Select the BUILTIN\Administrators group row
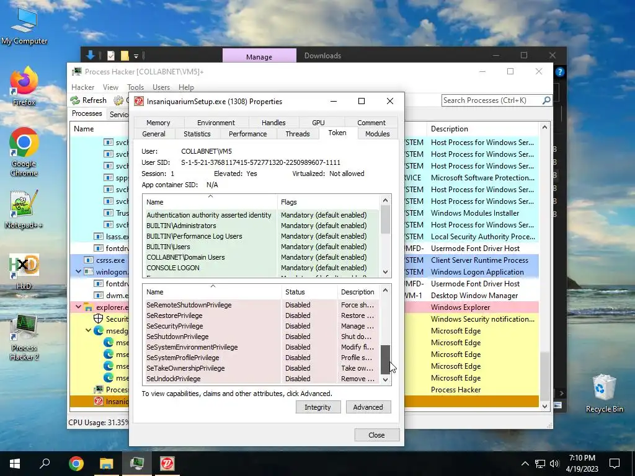 261,226
